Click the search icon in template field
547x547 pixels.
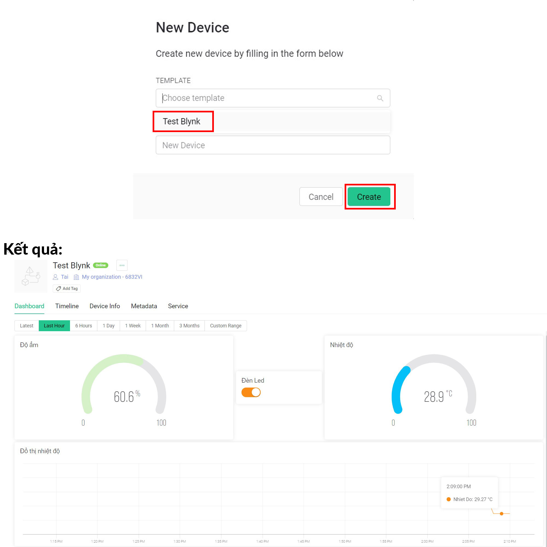[x=380, y=98]
